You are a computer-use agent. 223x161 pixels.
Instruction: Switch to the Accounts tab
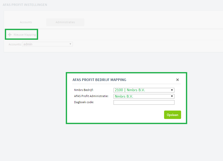tap(26, 22)
